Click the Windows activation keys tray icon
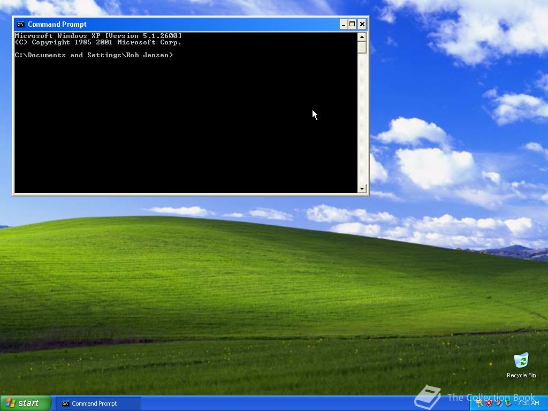 [x=479, y=403]
